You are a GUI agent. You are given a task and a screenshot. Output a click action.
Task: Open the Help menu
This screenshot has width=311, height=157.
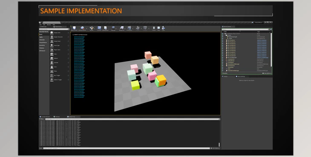point(54,25)
